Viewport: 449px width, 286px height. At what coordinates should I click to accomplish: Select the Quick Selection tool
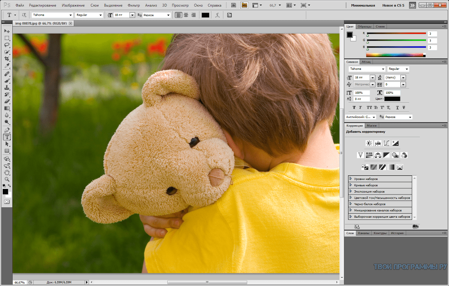pyautogui.click(x=7, y=52)
